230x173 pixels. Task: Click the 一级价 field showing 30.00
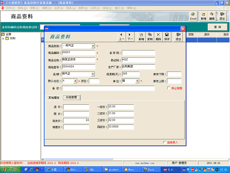click(x=121, y=107)
